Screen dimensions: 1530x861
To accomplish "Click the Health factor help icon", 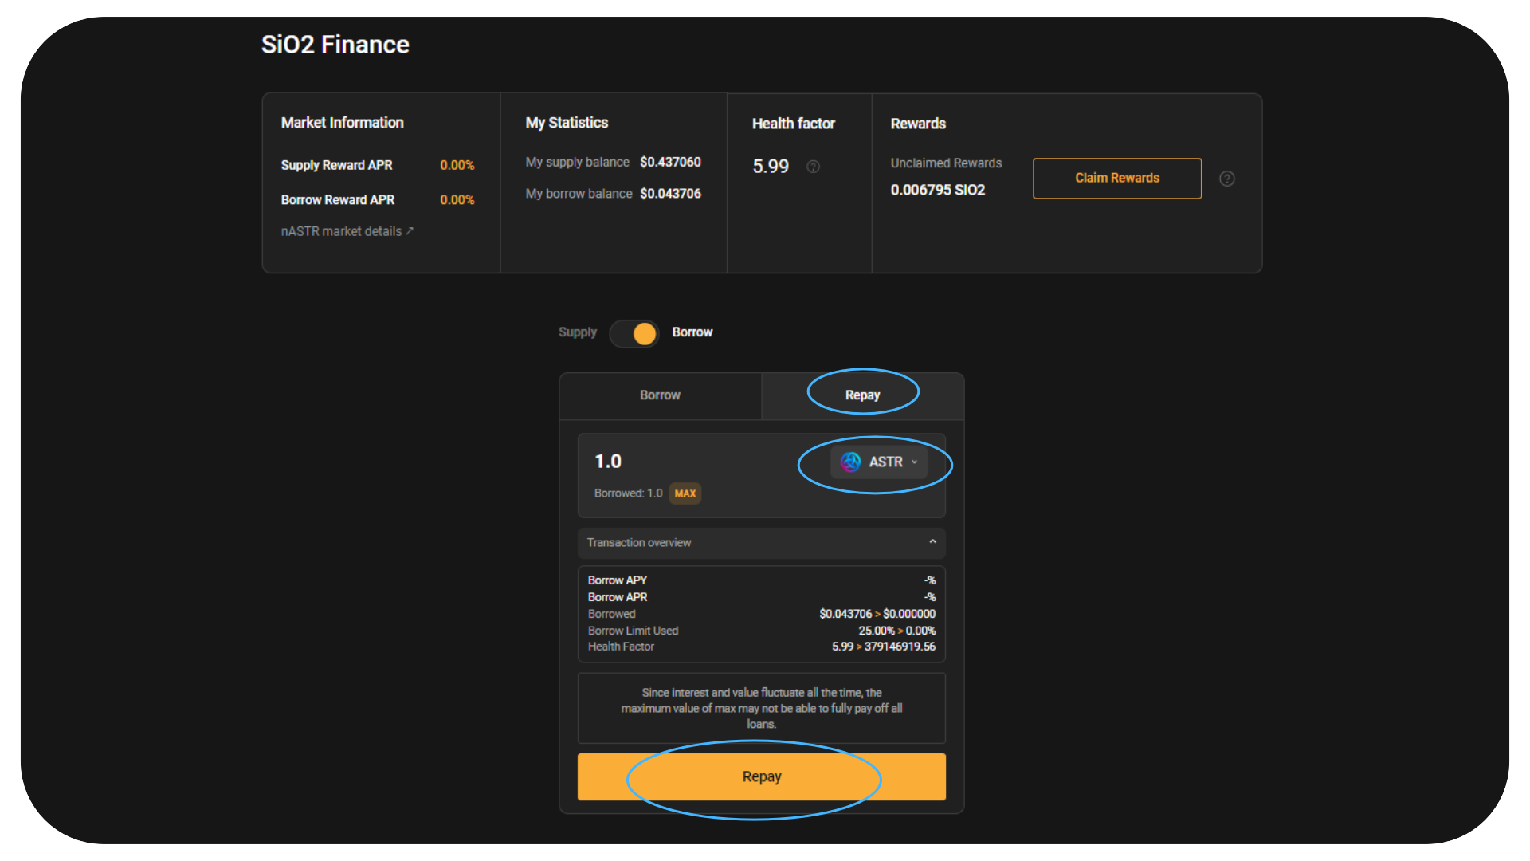I will 813,167.
